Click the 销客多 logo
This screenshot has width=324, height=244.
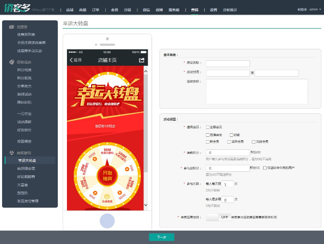(x=17, y=8)
